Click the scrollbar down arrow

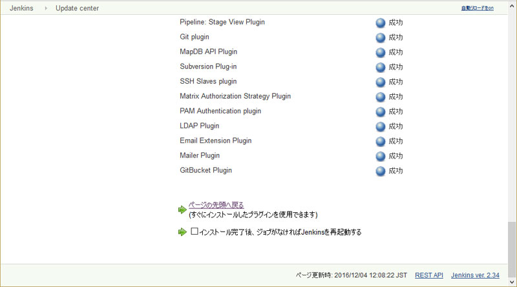click(512, 282)
